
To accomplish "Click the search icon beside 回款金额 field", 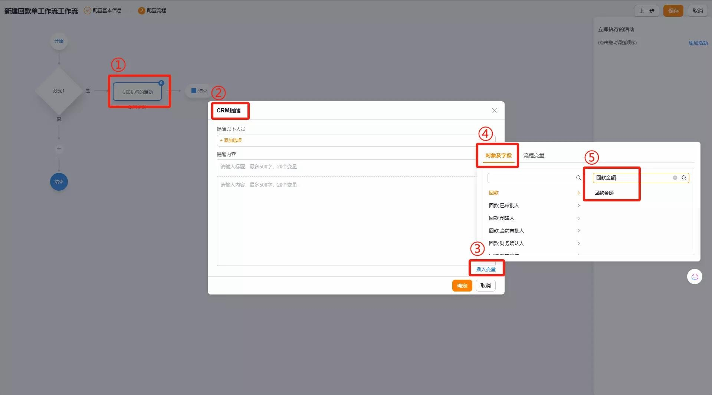I will (684, 178).
